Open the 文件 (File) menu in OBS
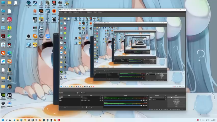This screenshot has height=122, width=217. click(x=61, y=12)
